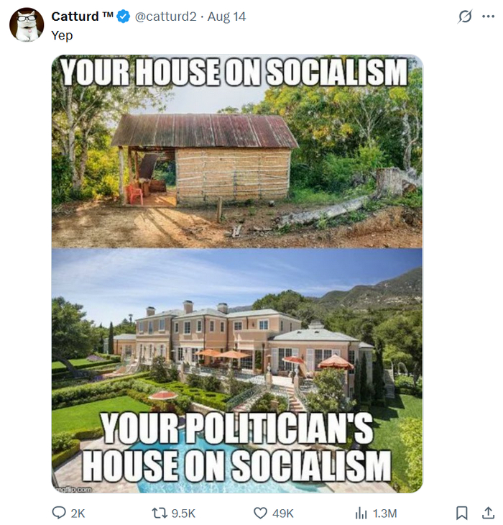Click the 9.5K reposts count
503x525 pixels.
(x=183, y=513)
